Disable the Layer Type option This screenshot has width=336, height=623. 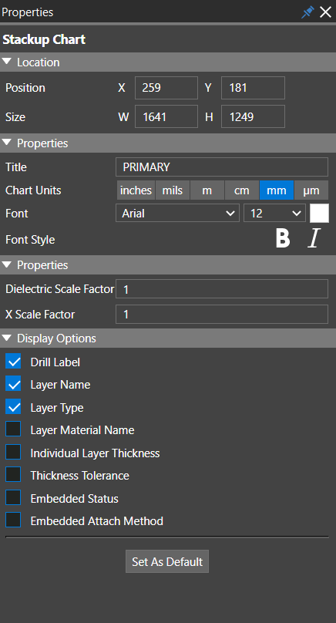(13, 407)
